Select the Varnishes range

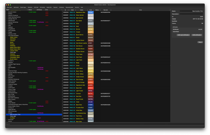point(13,39)
